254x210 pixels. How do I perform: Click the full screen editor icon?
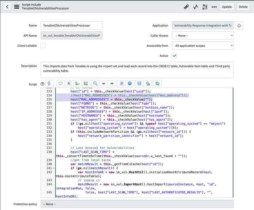(x=121, y=84)
